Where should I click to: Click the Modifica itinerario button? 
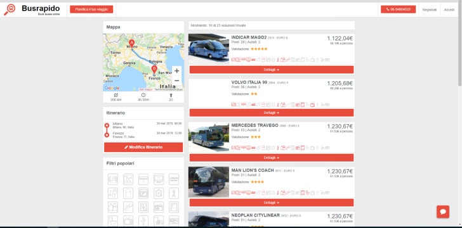coord(143,147)
